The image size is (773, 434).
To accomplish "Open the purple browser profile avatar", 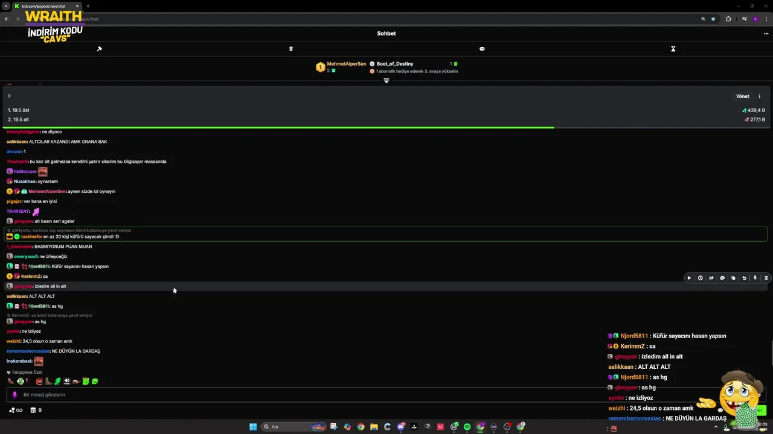I will [755, 19].
